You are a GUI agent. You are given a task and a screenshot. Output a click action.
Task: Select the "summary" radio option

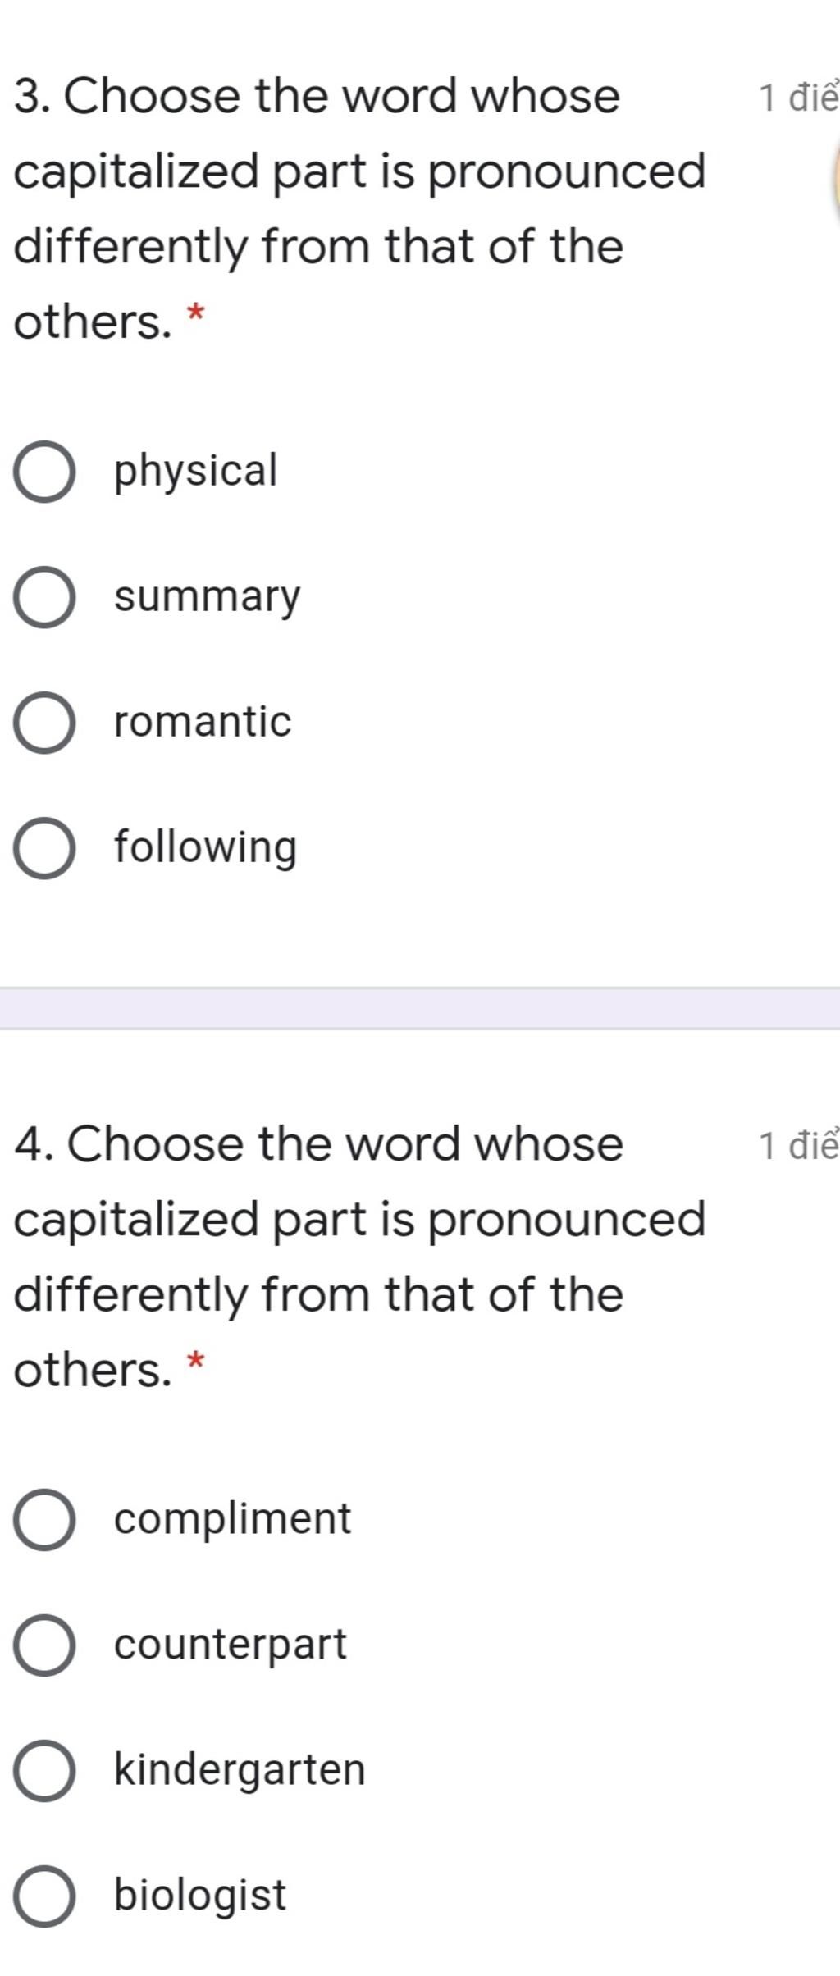[x=44, y=597]
